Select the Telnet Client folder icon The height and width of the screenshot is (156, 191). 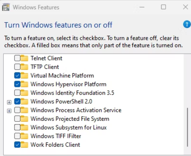coord(24,58)
